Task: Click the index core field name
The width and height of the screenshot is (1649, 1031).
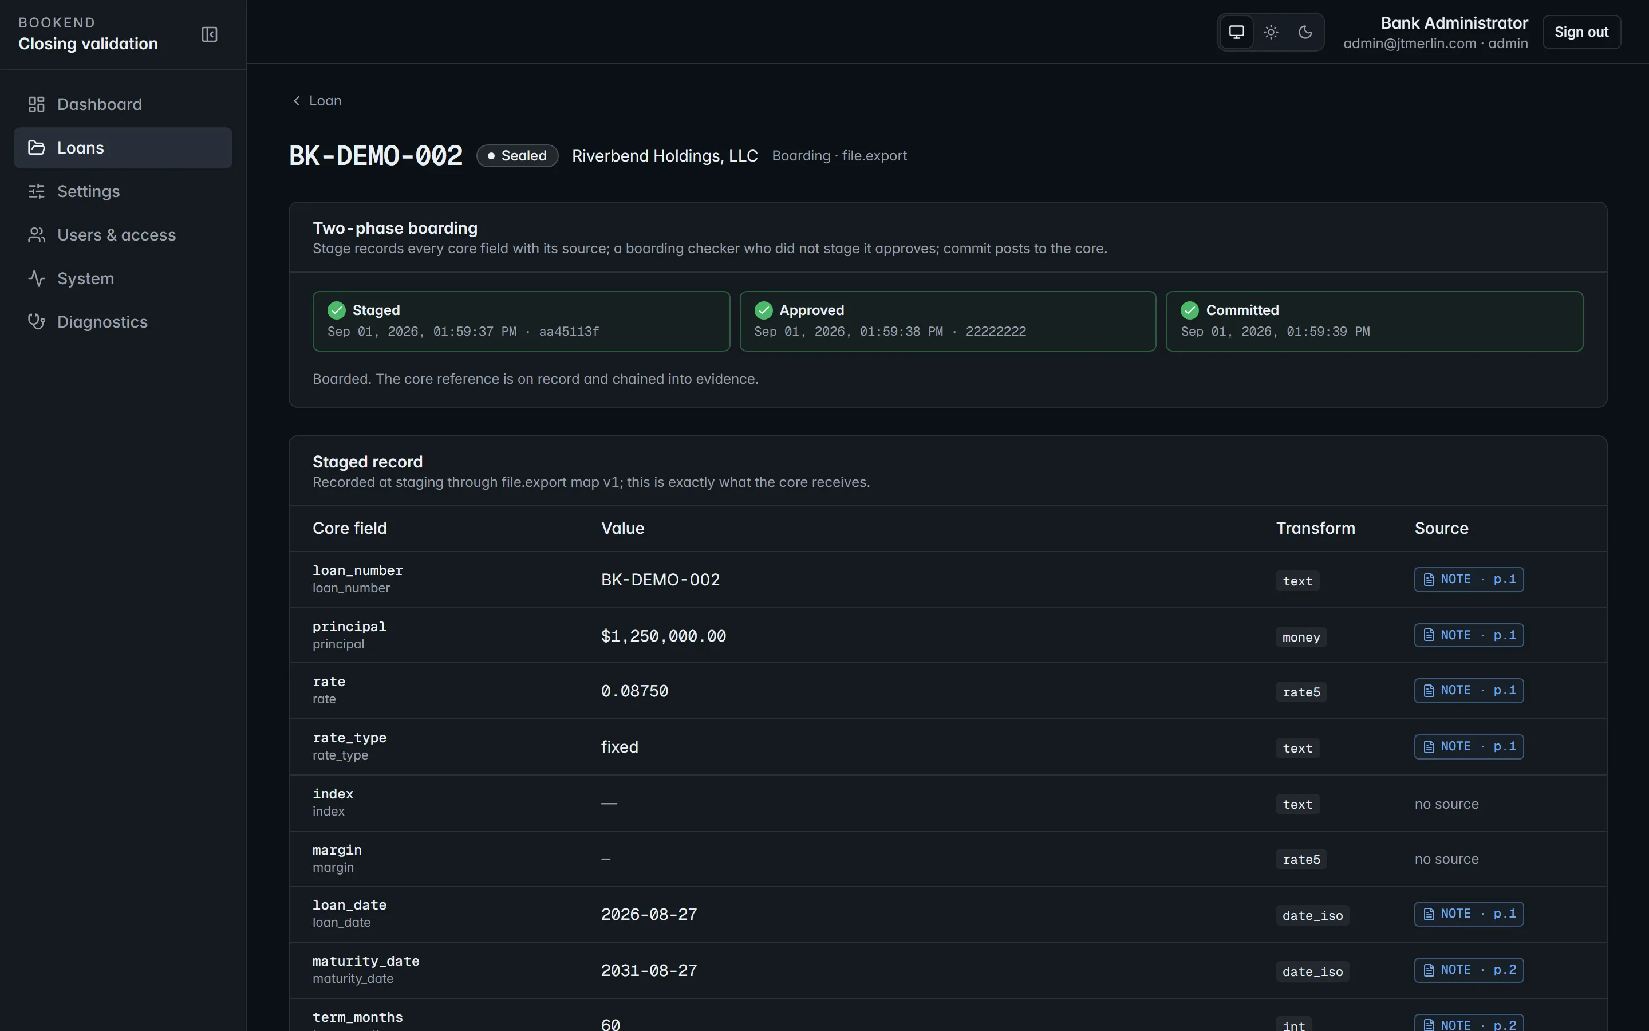Action: 333,794
